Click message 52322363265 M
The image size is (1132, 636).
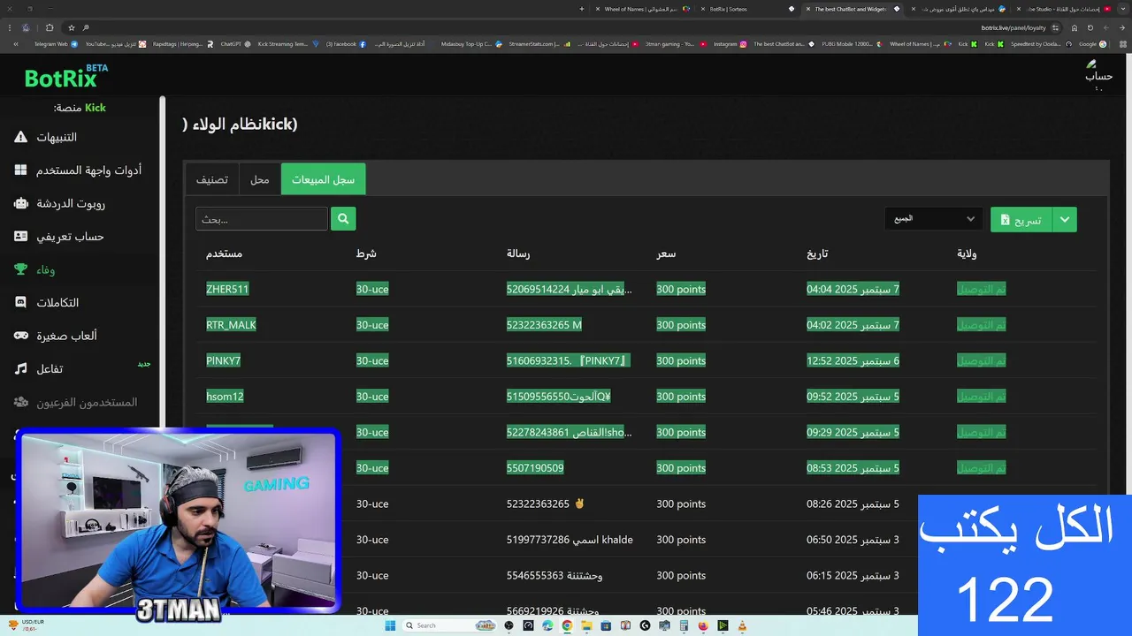pos(544,325)
